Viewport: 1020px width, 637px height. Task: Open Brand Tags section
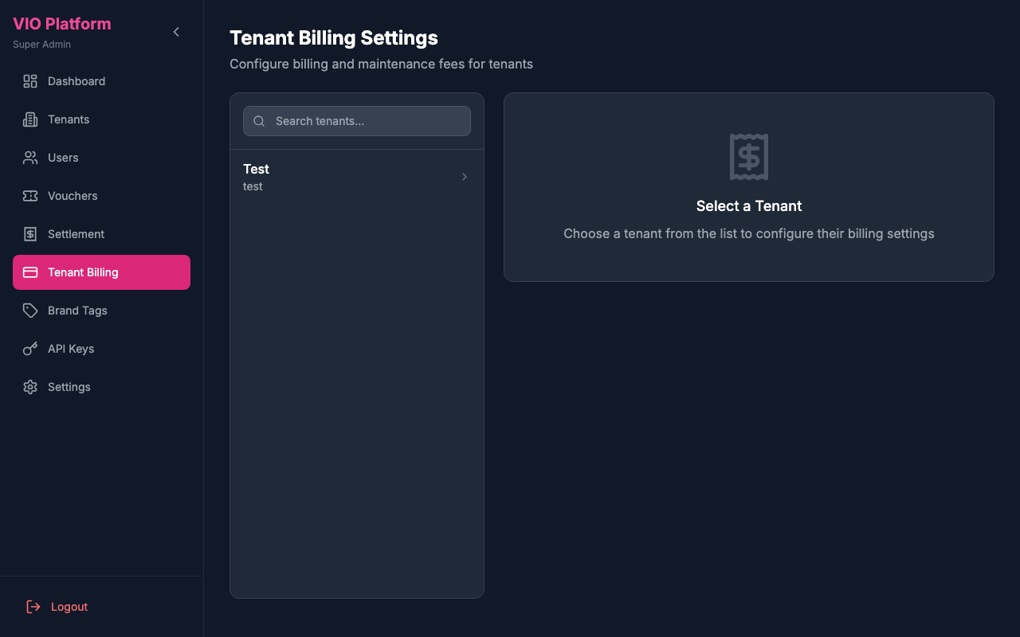click(77, 311)
